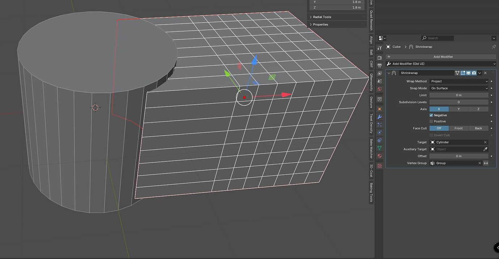This screenshot has height=259, width=499.
Task: Click the green Y axis gizmo arrow
Action: tap(227, 74)
